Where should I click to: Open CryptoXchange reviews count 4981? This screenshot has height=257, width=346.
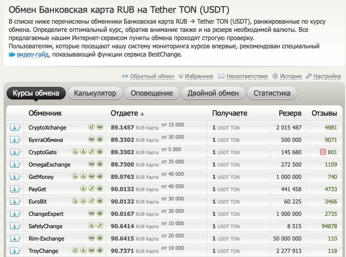tap(331, 127)
